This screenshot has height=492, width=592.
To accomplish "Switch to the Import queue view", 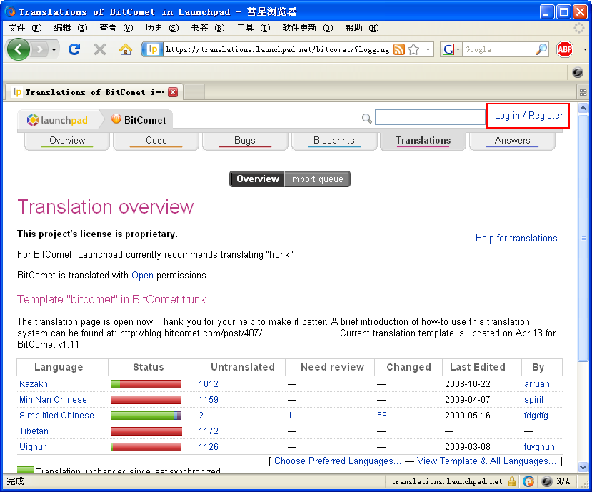I will (x=316, y=179).
